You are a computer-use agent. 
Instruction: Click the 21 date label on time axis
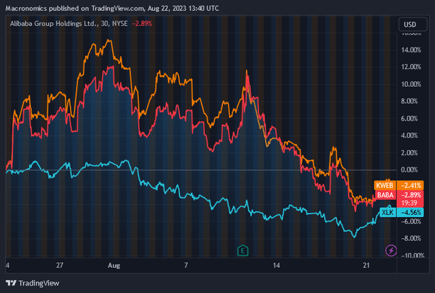[366, 265]
